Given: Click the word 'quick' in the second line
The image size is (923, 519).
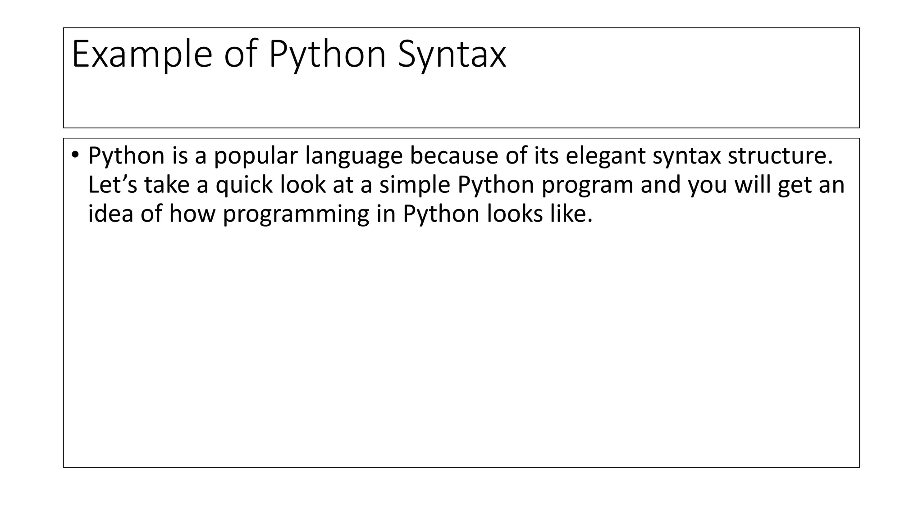Looking at the screenshot, I should pyautogui.click(x=244, y=185).
